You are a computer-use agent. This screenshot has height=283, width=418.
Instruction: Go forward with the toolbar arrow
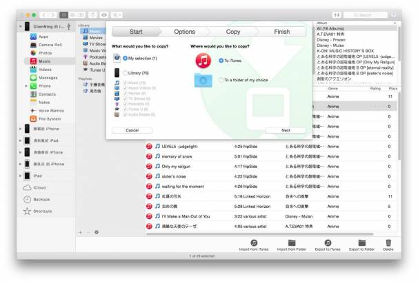(53, 15)
